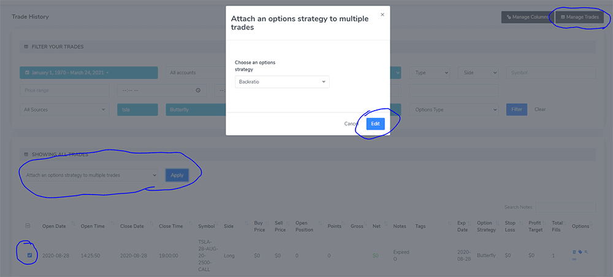Click the link icon in TSLA row options
This screenshot has height=277, width=613.
coord(574,259)
